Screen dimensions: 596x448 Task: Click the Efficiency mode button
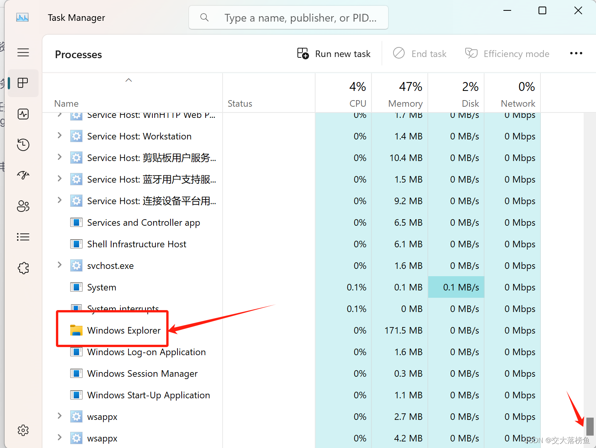coord(507,54)
